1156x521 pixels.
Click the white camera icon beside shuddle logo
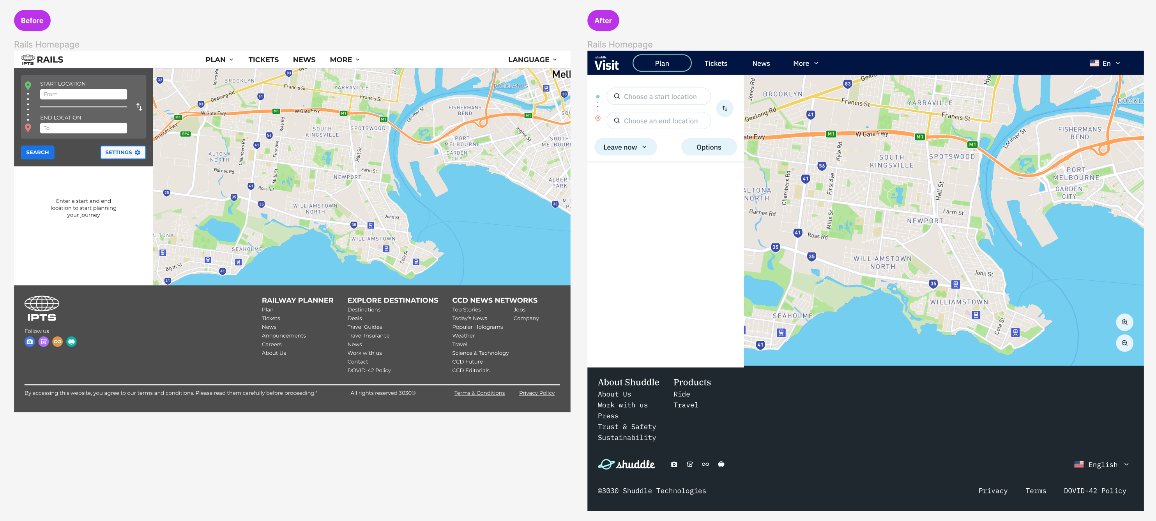pos(673,465)
